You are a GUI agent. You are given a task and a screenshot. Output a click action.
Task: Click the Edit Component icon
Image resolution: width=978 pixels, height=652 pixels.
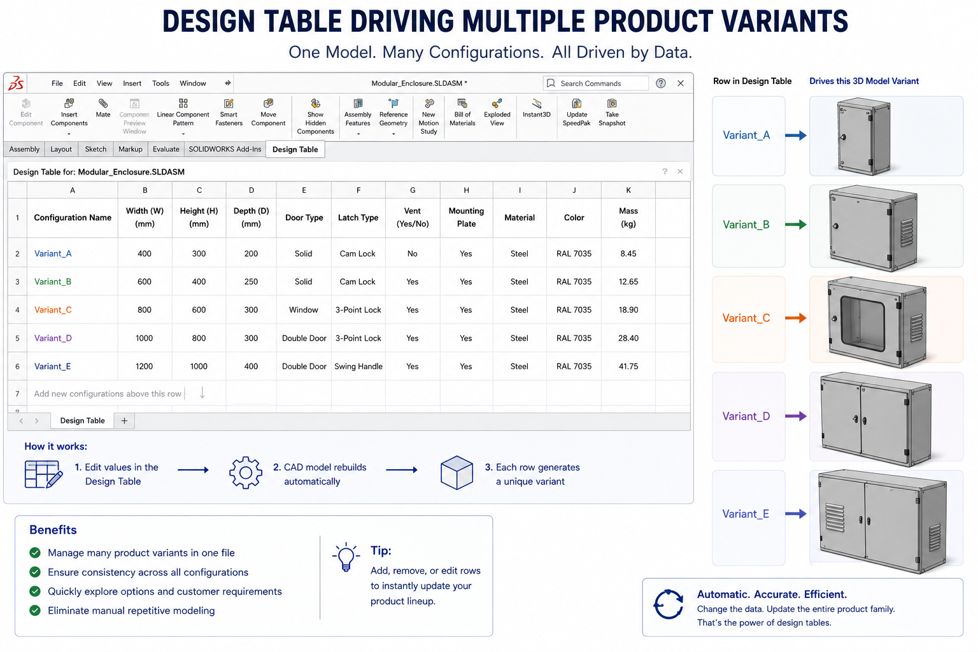point(26,103)
